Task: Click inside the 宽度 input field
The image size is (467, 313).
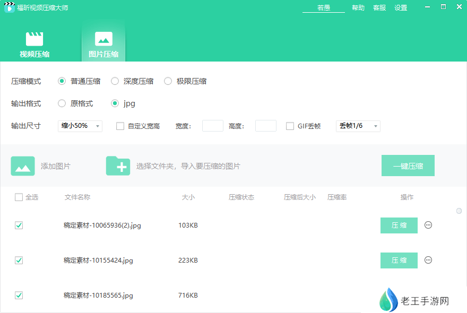Action: [x=212, y=126]
